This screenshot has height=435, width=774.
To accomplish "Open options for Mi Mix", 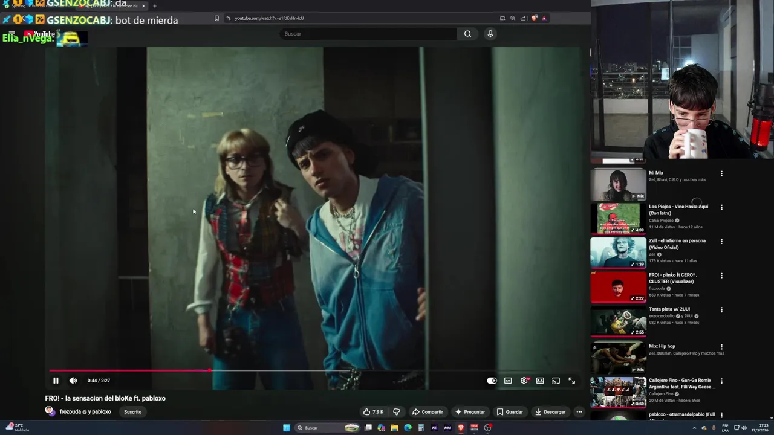I will (x=721, y=173).
